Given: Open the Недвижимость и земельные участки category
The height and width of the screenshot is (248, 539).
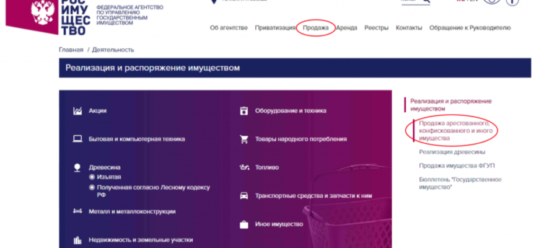Looking at the screenshot, I should tap(141, 240).
